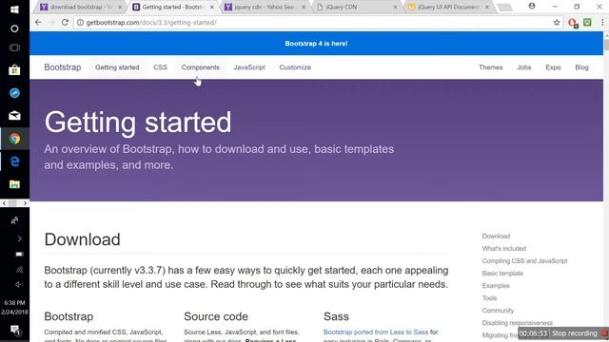The image size is (609, 342).
Task: View site information icon in address bar
Action: point(80,23)
